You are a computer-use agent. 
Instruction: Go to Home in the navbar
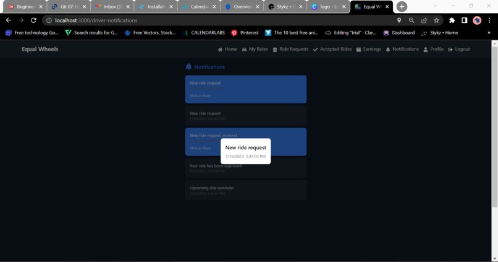pyautogui.click(x=228, y=49)
